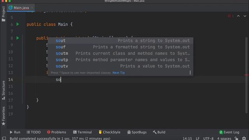This screenshot has width=249, height=140.
Task: Open the TODO tool window
Action: pos(33,132)
